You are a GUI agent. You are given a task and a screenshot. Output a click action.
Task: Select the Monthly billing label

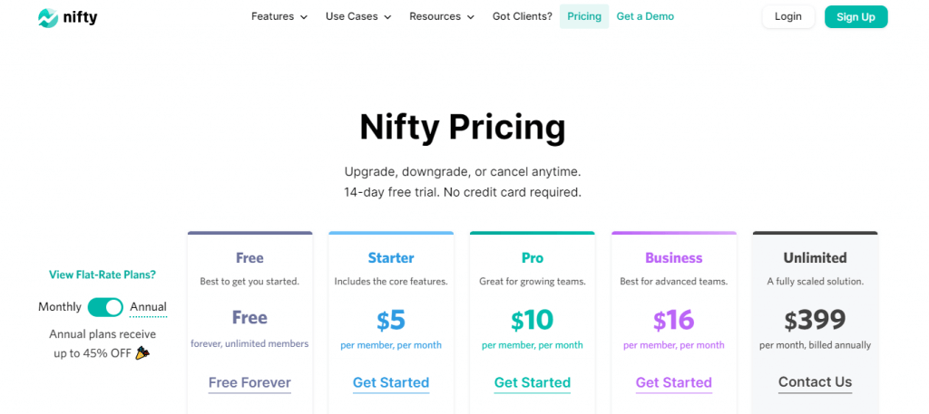(60, 307)
